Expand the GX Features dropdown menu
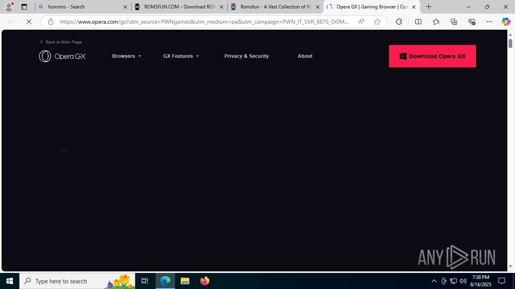Viewport: 515px width, 289px height. 181,56
